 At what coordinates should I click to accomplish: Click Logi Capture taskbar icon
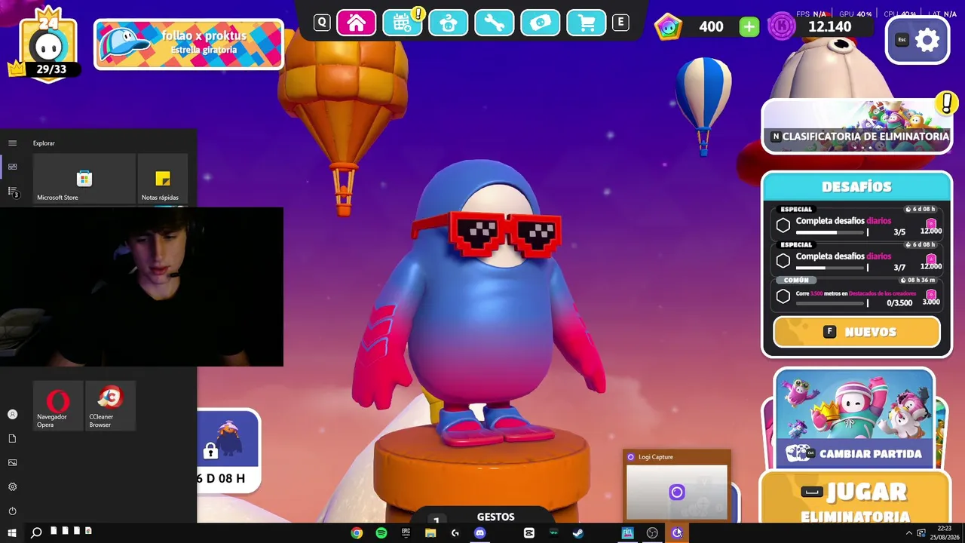point(677,533)
